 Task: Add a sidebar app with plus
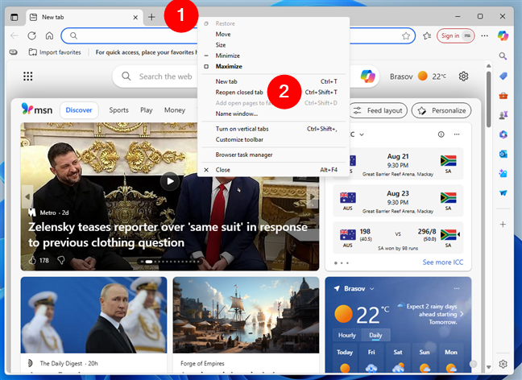(503, 225)
